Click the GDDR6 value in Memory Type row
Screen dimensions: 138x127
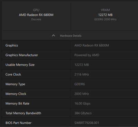point(80,84)
